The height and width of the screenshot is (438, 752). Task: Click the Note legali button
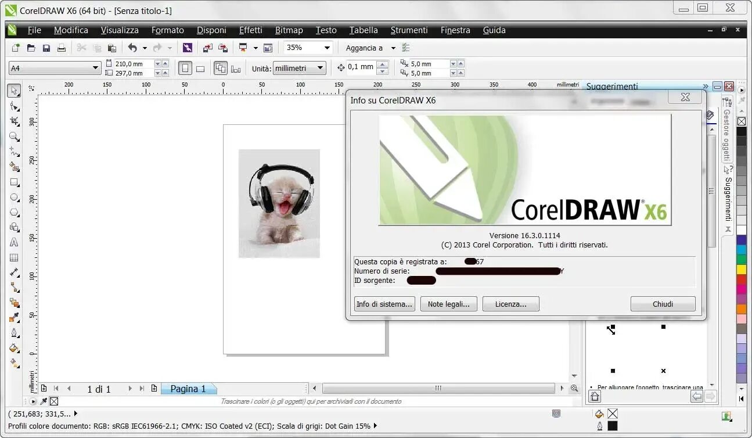coord(448,304)
